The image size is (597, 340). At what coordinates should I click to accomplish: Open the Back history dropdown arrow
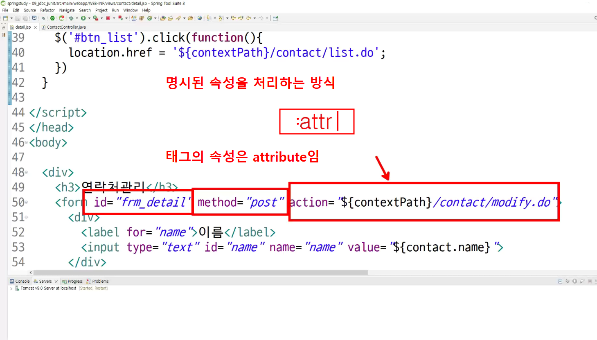[x=255, y=18]
